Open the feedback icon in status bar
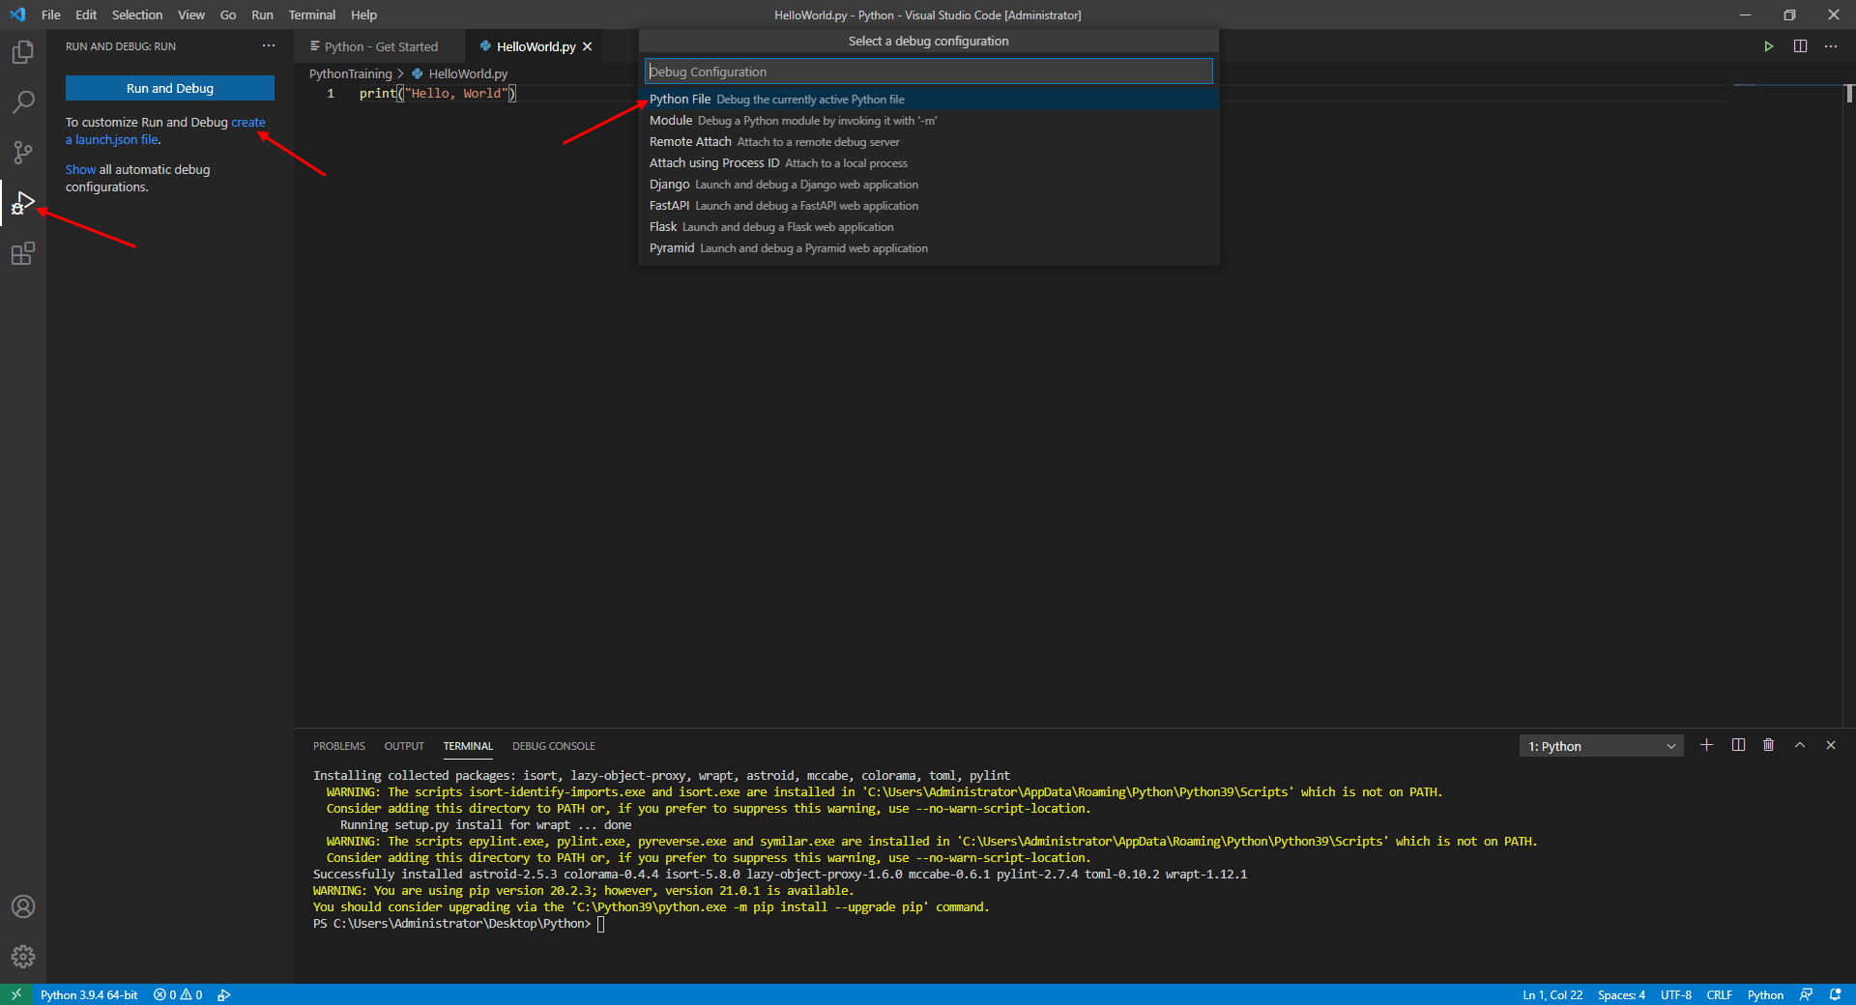Viewport: 1856px width, 1005px height. click(x=1806, y=994)
